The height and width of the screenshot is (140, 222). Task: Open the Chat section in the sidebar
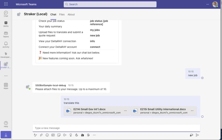pyautogui.click(x=6, y=14)
